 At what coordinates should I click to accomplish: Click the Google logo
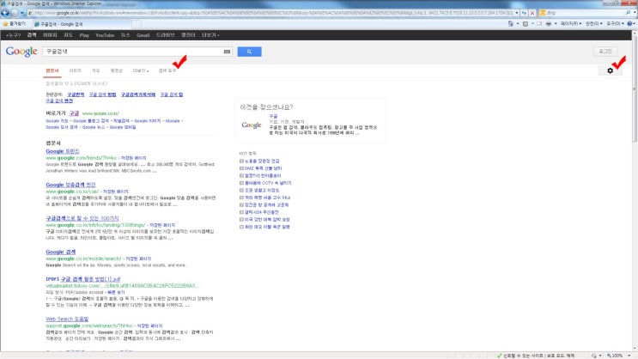pyautogui.click(x=21, y=52)
